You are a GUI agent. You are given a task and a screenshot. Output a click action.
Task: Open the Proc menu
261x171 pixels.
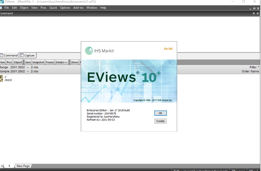(x=43, y=8)
